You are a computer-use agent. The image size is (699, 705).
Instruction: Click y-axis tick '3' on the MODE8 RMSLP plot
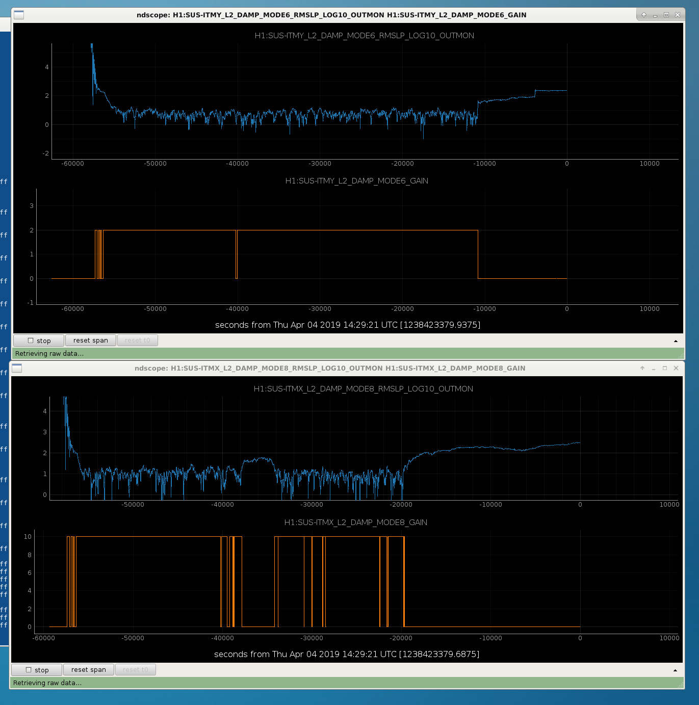point(45,432)
